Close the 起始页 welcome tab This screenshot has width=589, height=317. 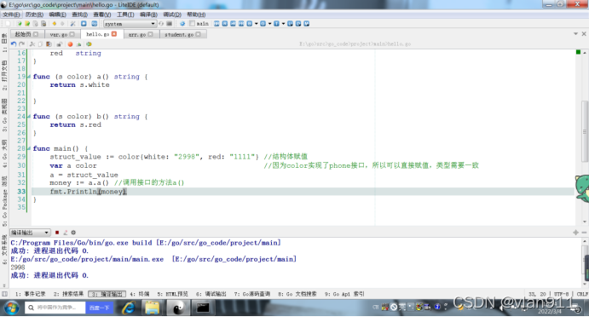[x=36, y=34]
